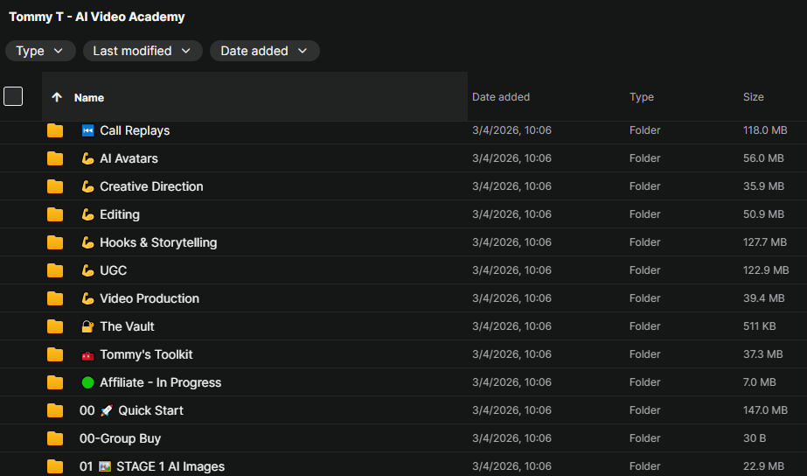The width and height of the screenshot is (807, 476).
Task: Expand the Last modified filter
Action: (x=143, y=51)
